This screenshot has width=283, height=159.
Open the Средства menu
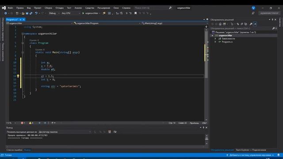tap(90, 8)
